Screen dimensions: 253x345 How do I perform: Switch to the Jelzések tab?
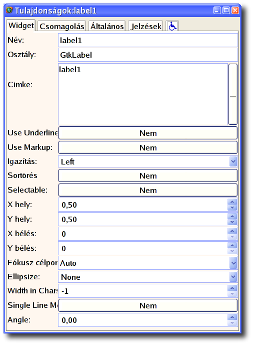coord(146,26)
